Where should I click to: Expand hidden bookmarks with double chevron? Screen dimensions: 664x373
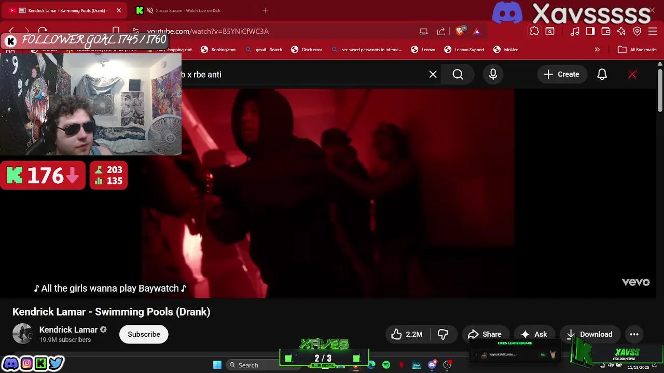(597, 50)
